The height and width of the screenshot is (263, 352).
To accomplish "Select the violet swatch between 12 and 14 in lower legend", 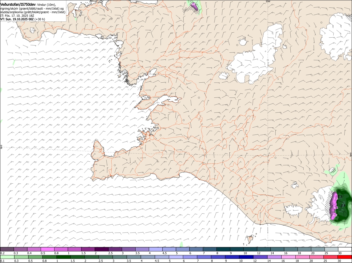I will (x=260, y=257).
